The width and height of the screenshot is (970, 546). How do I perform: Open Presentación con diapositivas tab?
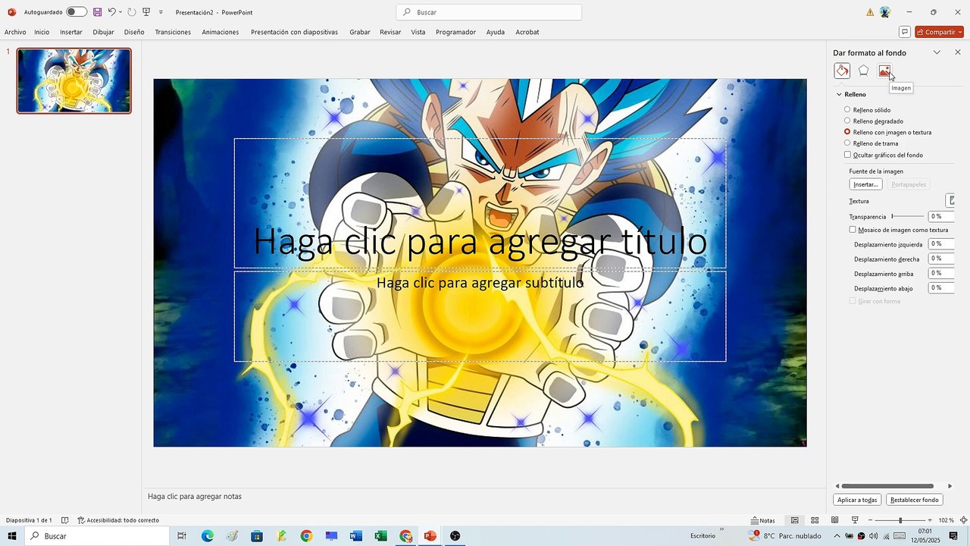(294, 32)
